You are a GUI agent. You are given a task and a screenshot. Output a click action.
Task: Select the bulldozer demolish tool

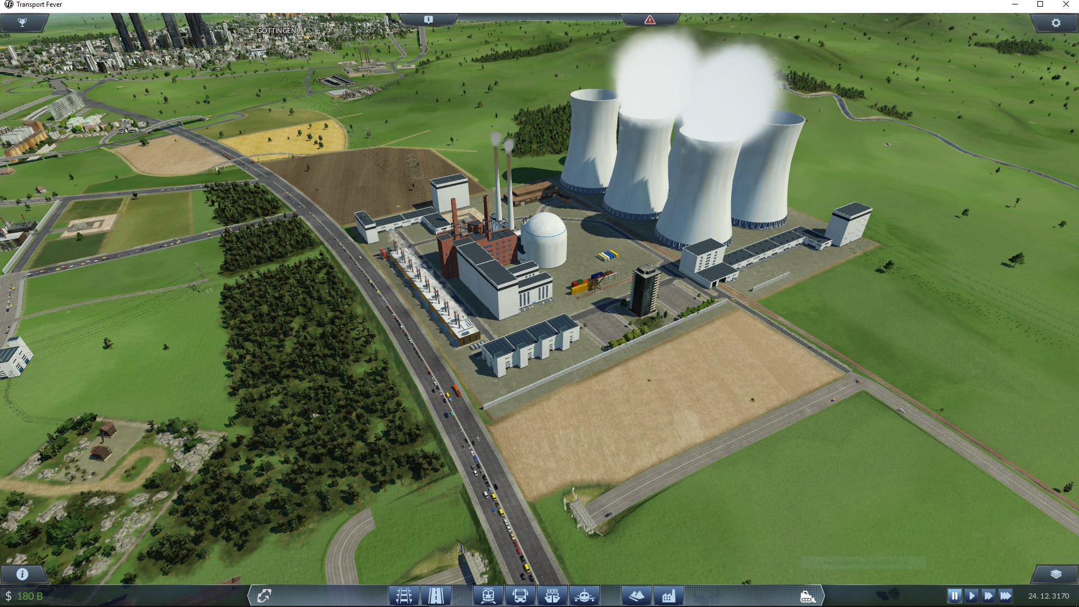coord(808,595)
